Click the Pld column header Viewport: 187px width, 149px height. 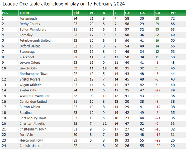[76, 13]
